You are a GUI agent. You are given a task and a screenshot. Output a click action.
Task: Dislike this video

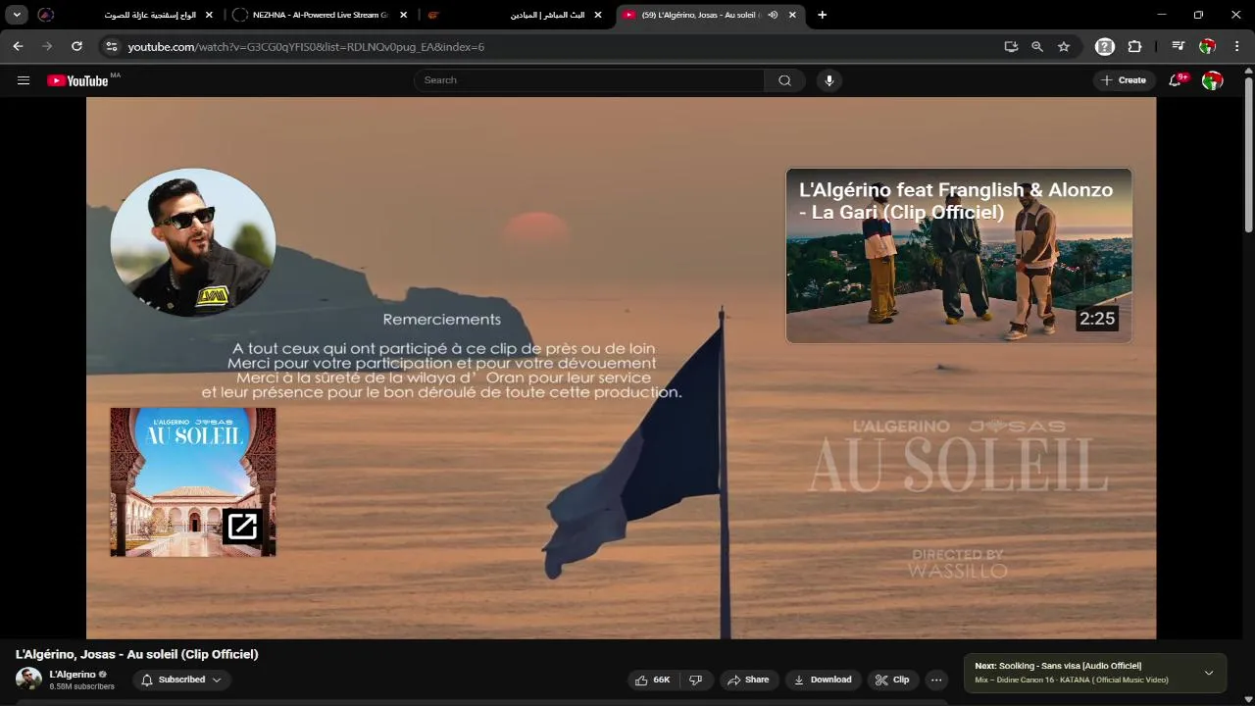coord(696,680)
